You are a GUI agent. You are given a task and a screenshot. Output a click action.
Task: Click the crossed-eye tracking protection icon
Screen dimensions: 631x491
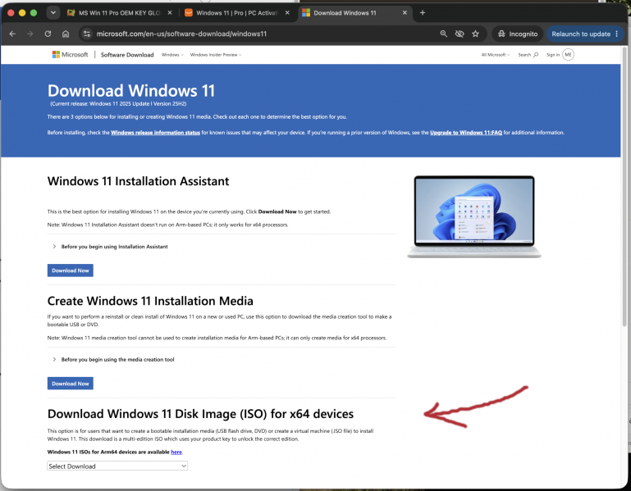click(460, 34)
